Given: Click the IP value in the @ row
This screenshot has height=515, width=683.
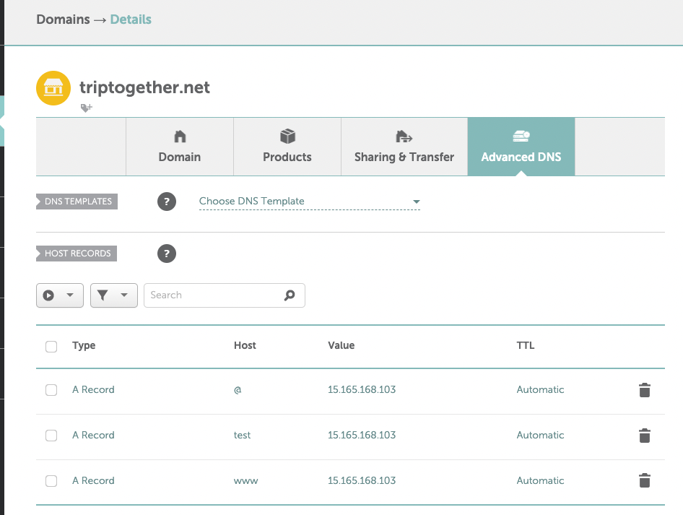Looking at the screenshot, I should [x=362, y=389].
